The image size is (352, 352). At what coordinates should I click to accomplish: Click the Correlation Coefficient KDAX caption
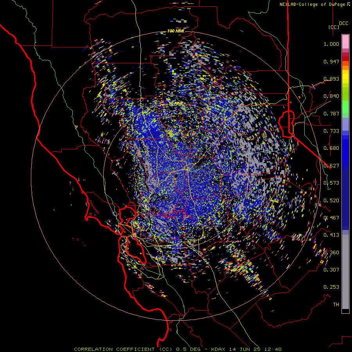178,349
